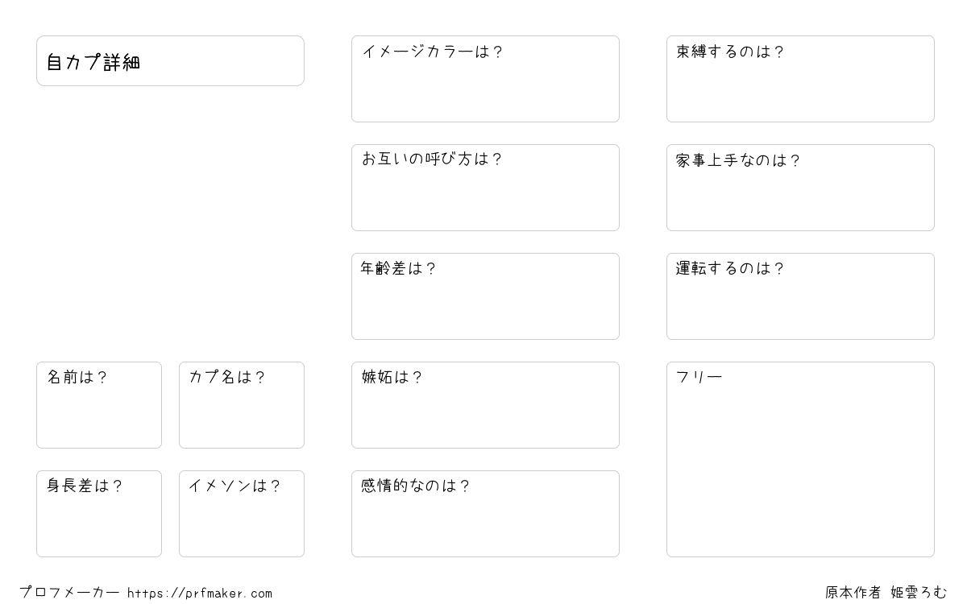This screenshot has width=967, height=604.
Task: Select the カプ名は？ field
Action: (x=242, y=405)
